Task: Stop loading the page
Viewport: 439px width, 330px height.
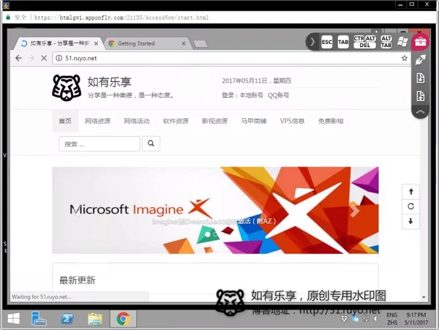Action: pyautogui.click(x=44, y=58)
